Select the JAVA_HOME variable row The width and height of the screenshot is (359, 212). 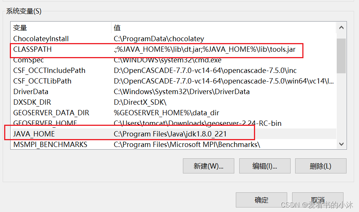click(x=173, y=134)
